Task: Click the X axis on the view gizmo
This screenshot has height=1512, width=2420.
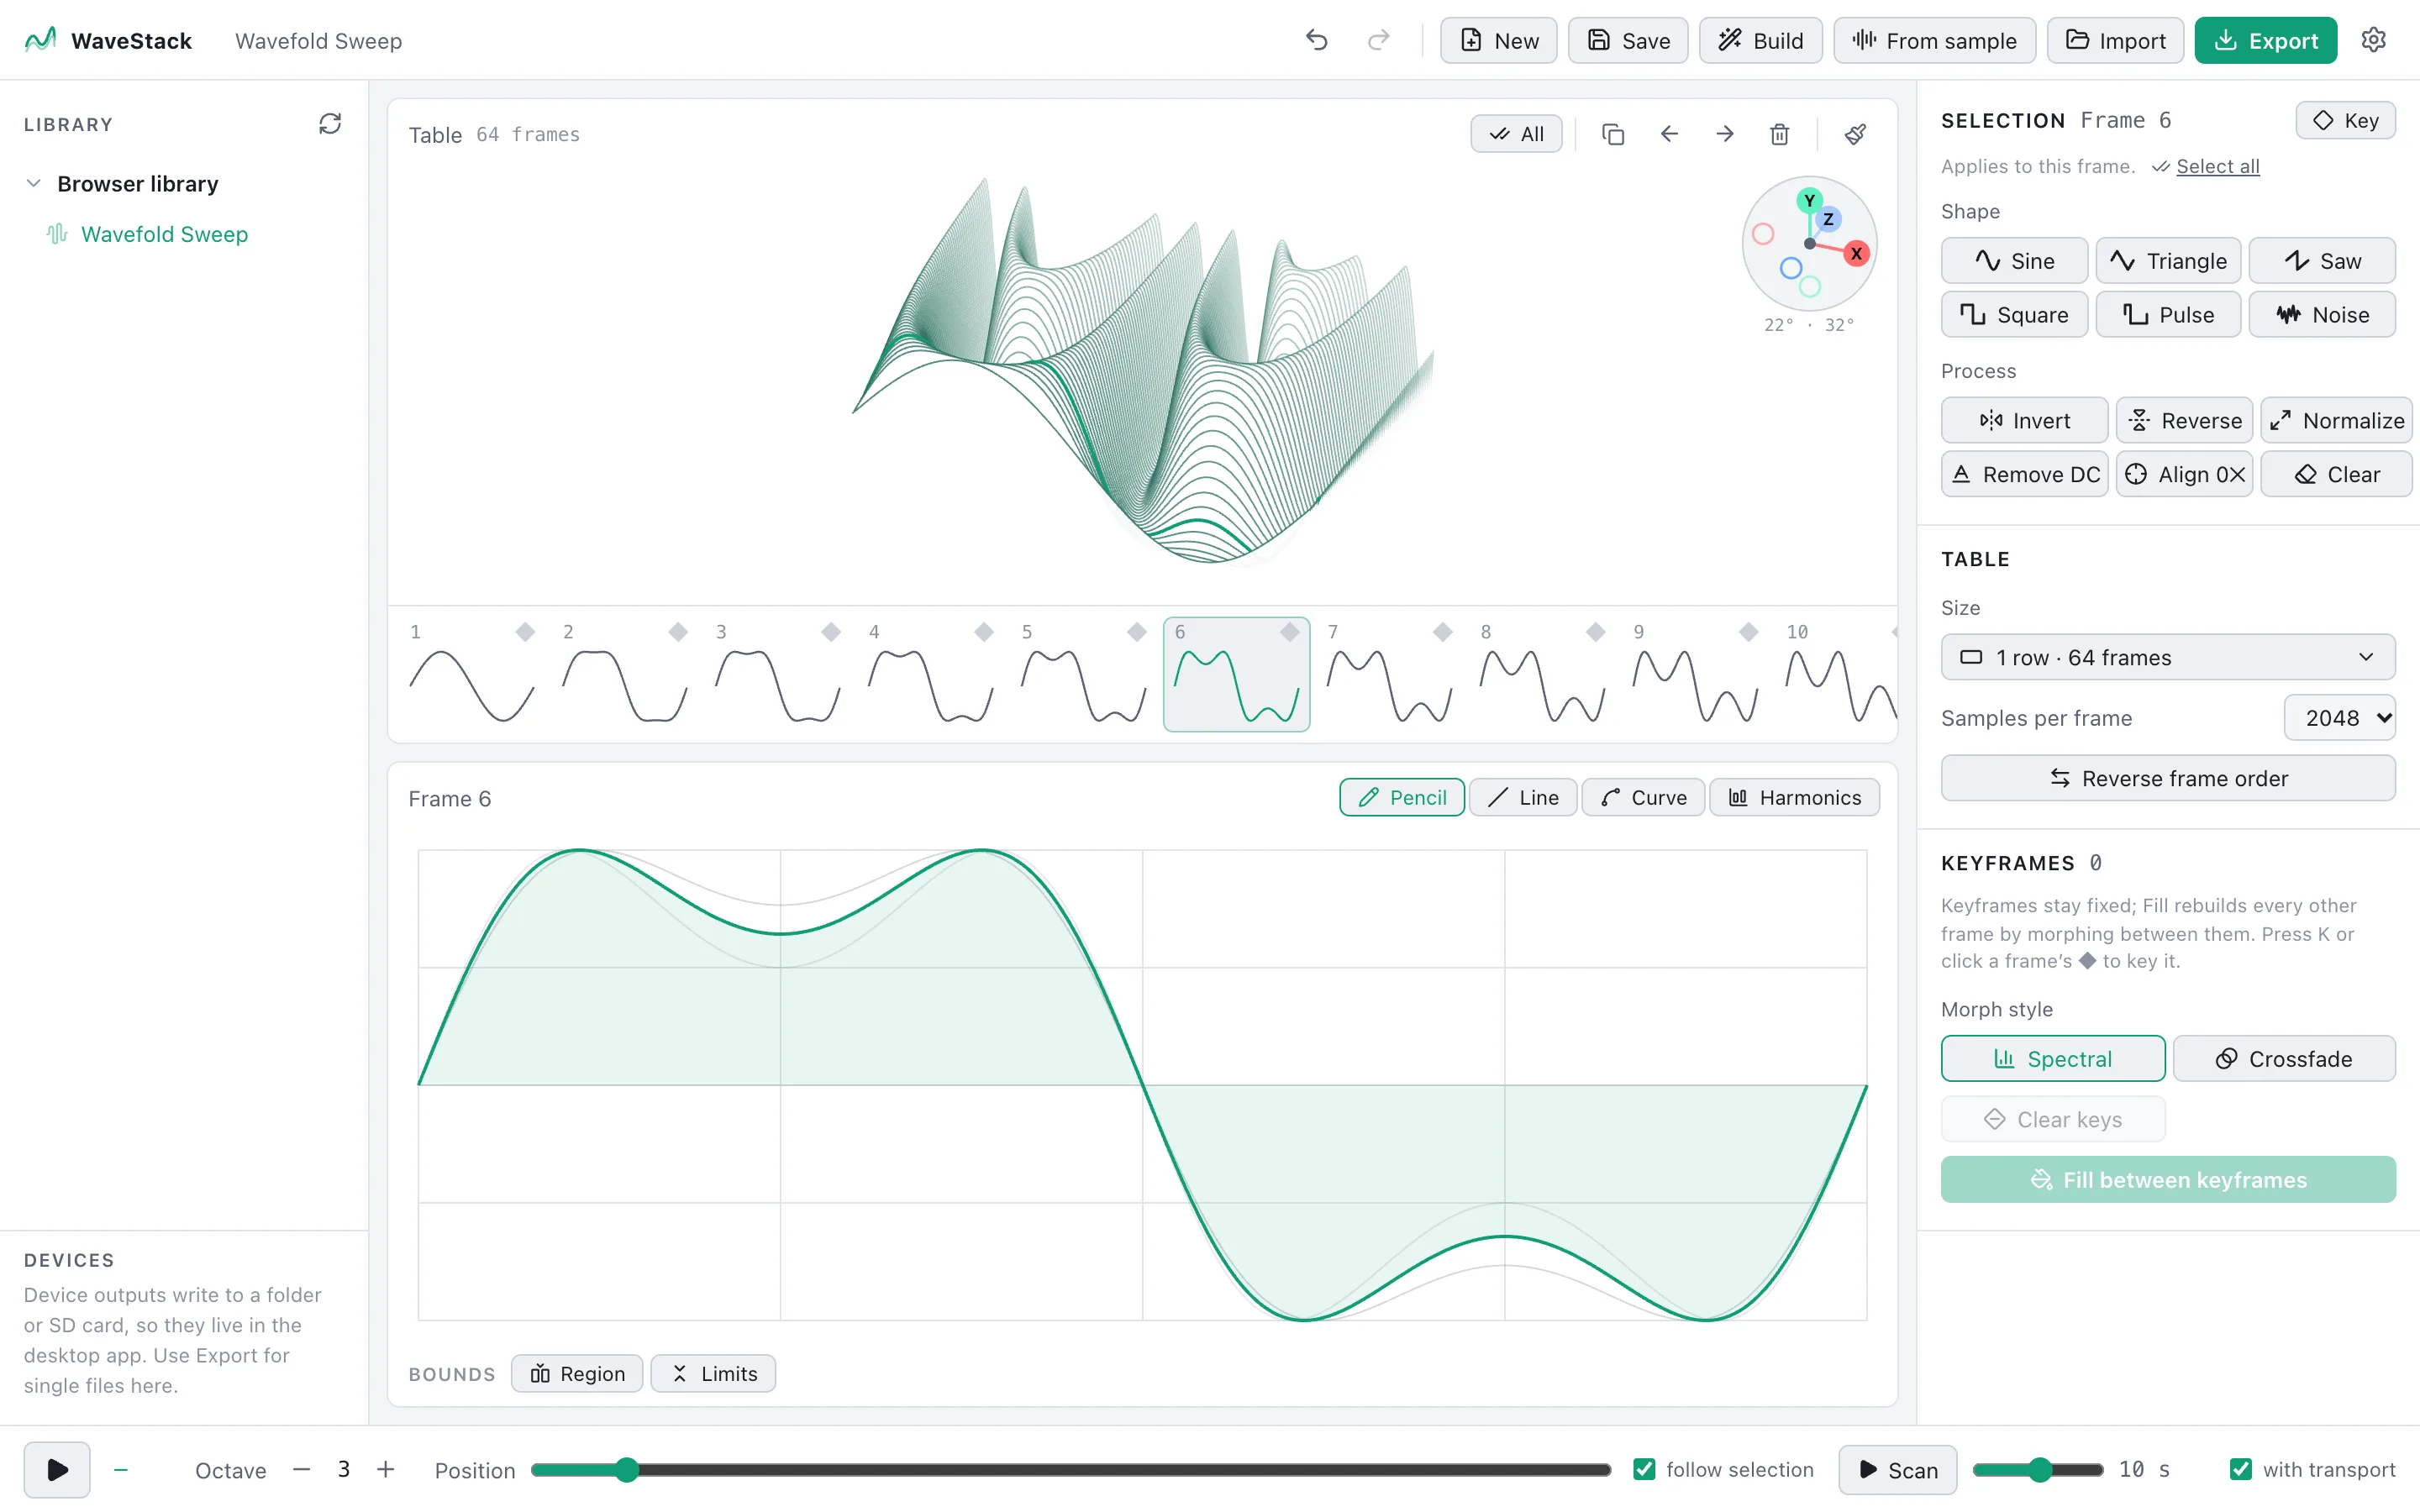Action: (x=1856, y=253)
